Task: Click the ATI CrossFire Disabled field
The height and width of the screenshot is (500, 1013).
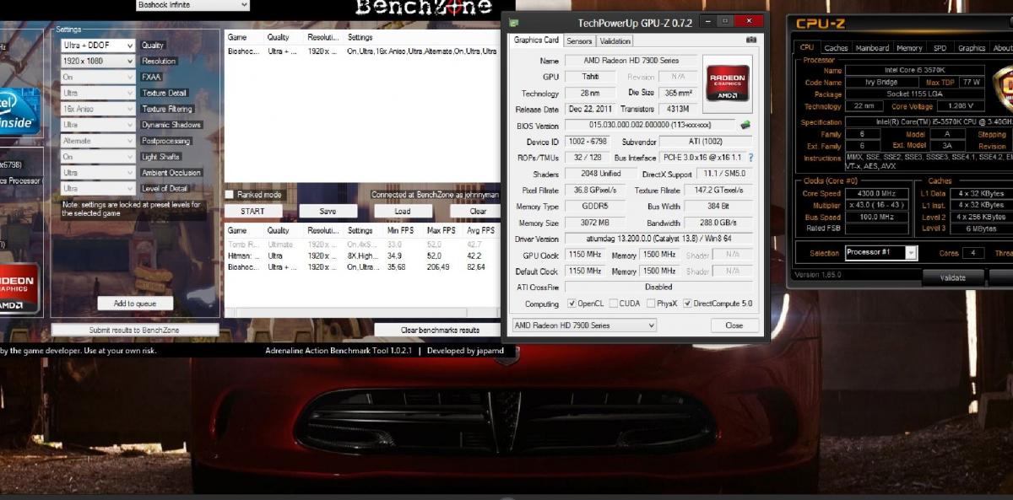Action: coord(659,287)
